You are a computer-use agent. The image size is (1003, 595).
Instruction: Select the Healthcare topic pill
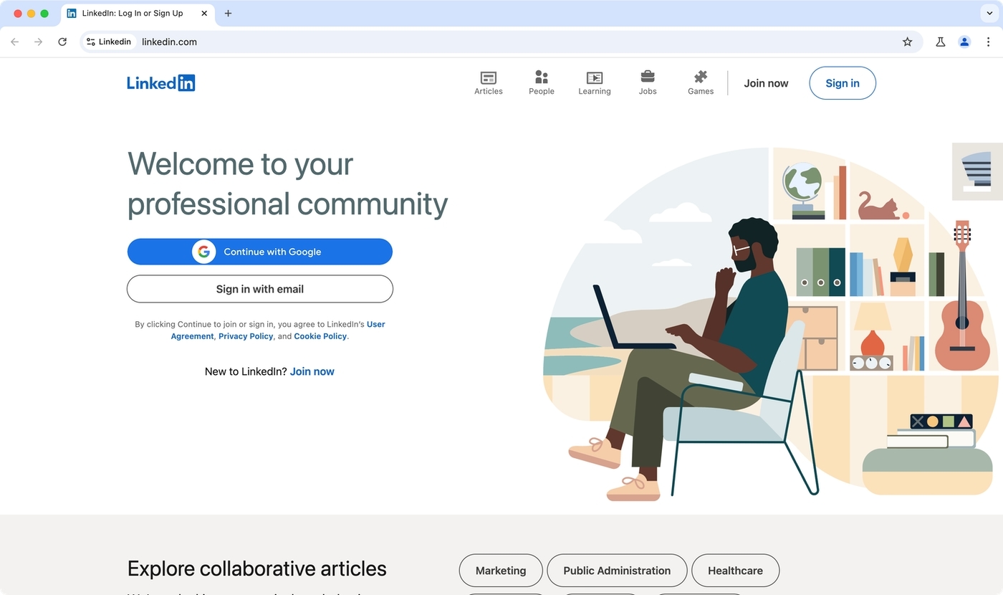coord(735,571)
